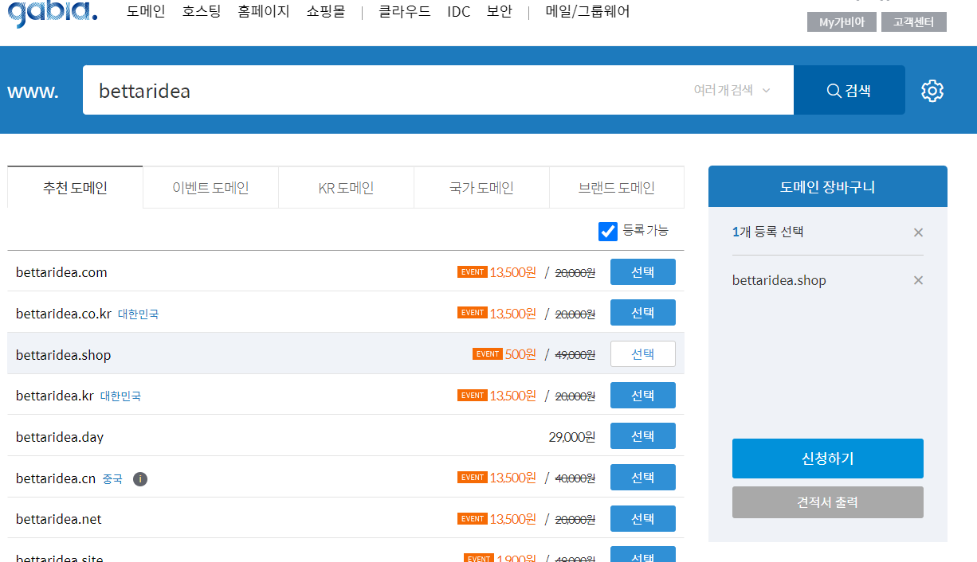Click the 대한민국 label beside bettaridea.kr
977x562 pixels.
(x=121, y=396)
